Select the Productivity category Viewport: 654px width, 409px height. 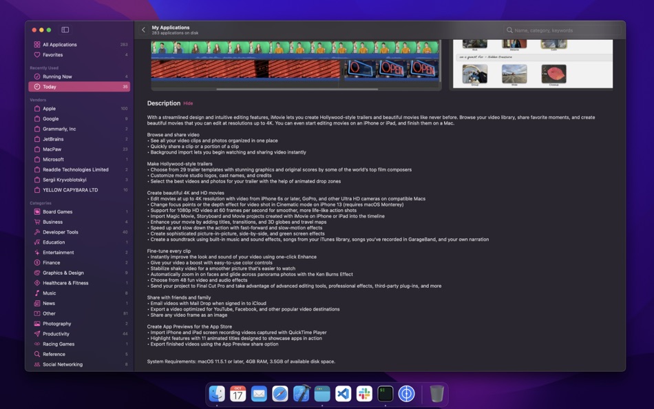click(x=79, y=334)
